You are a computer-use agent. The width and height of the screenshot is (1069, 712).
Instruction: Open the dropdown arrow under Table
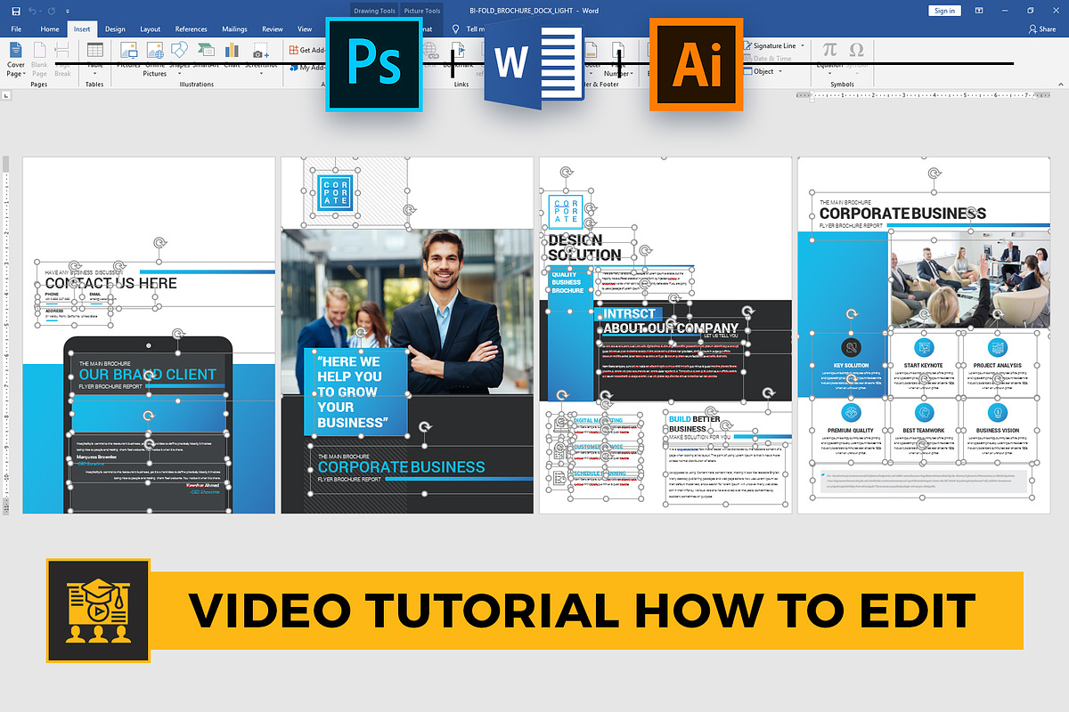pos(94,73)
